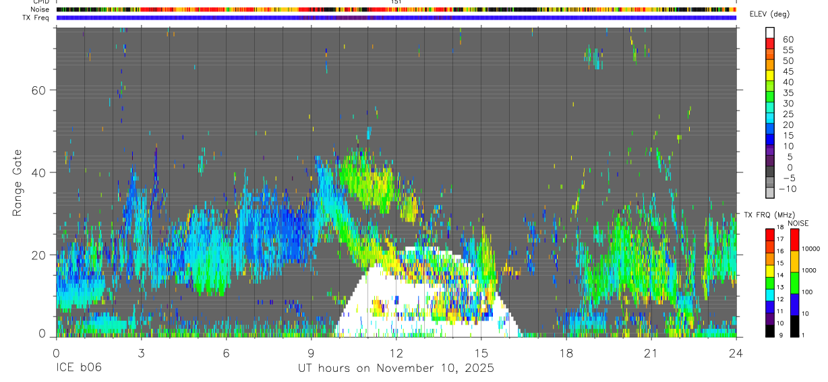Click the UT hours axis tick '9'
This screenshot has height=382, width=828.
click(311, 353)
